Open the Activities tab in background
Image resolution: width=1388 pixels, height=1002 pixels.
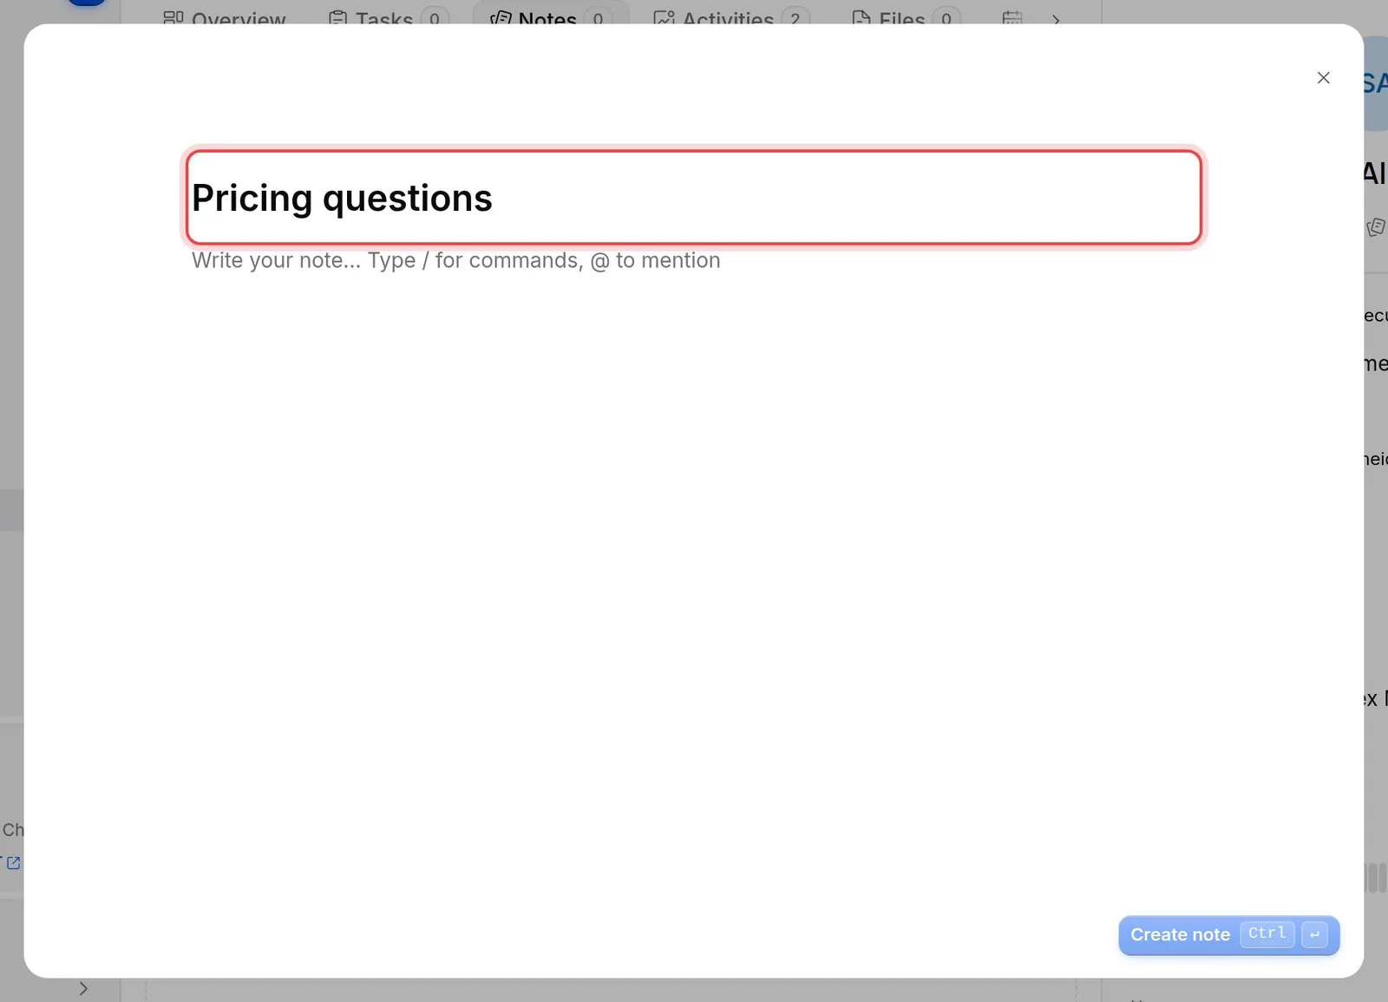(731, 16)
